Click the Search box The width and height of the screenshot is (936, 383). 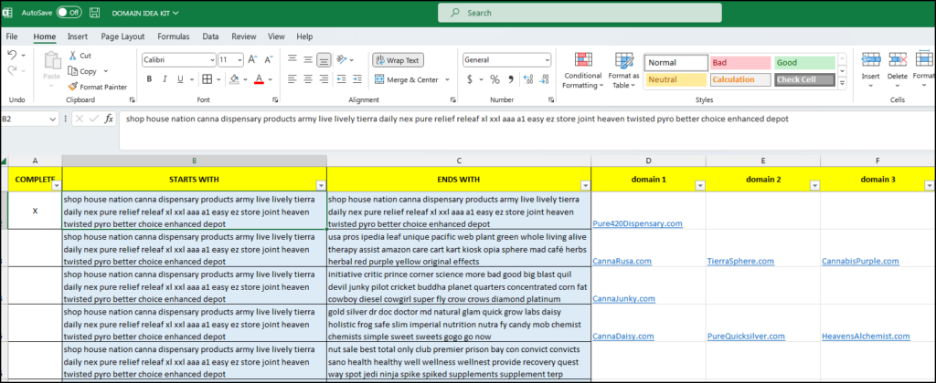coord(580,13)
